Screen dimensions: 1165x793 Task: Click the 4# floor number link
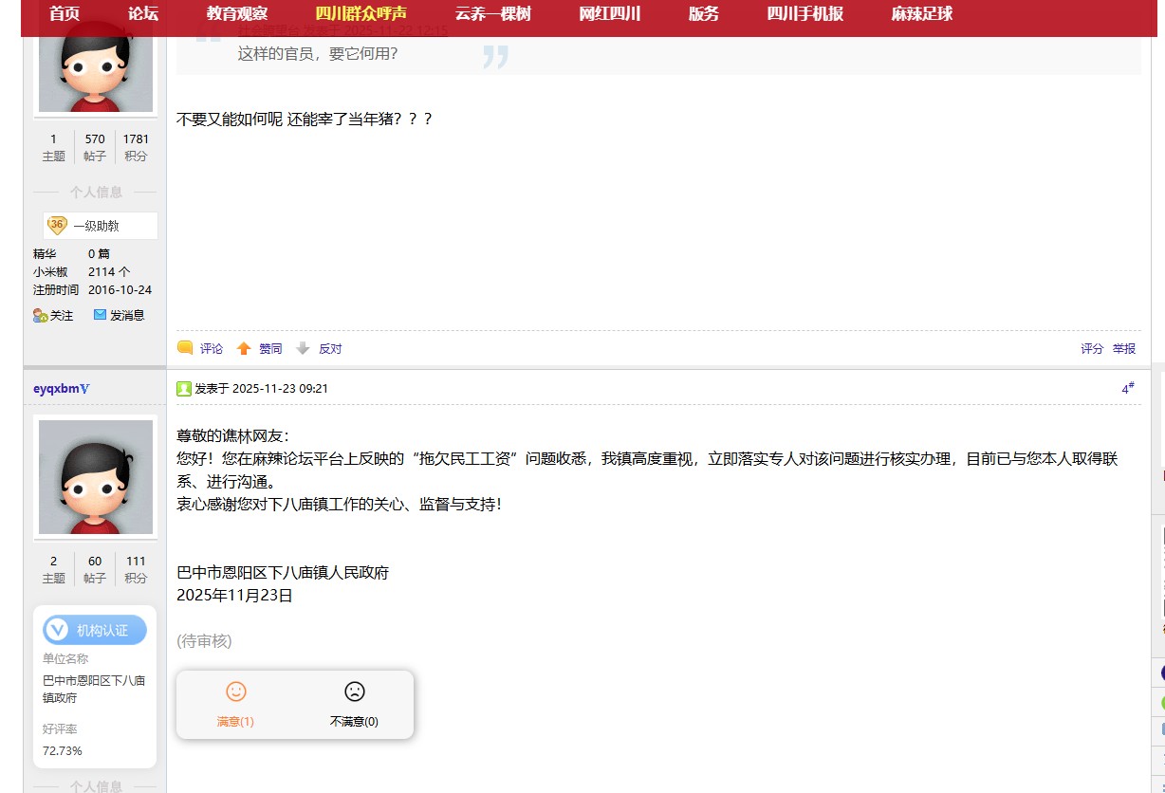click(1127, 388)
